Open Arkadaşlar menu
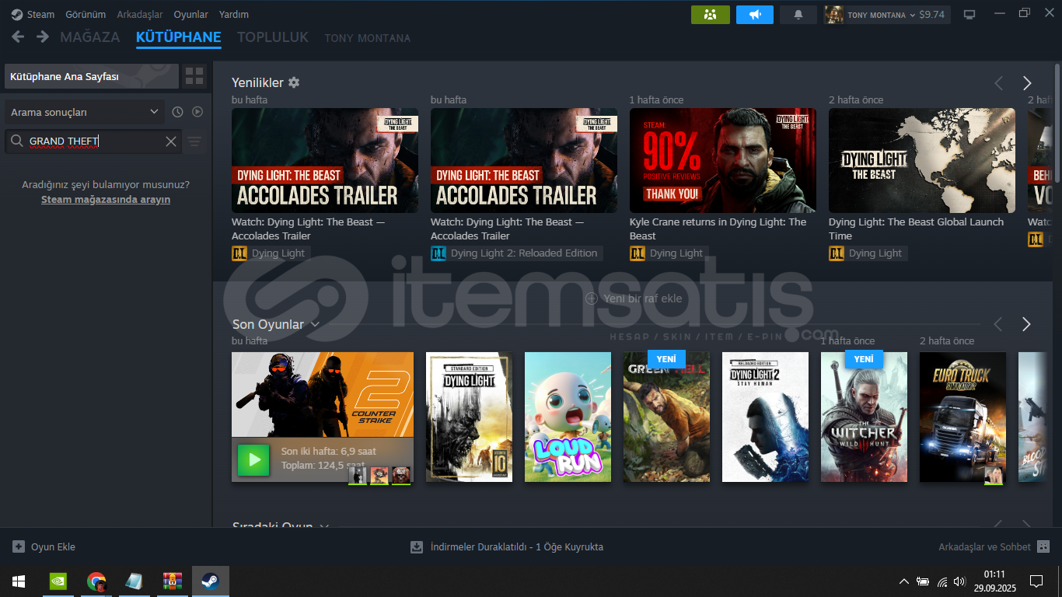The width and height of the screenshot is (1062, 597). [140, 14]
